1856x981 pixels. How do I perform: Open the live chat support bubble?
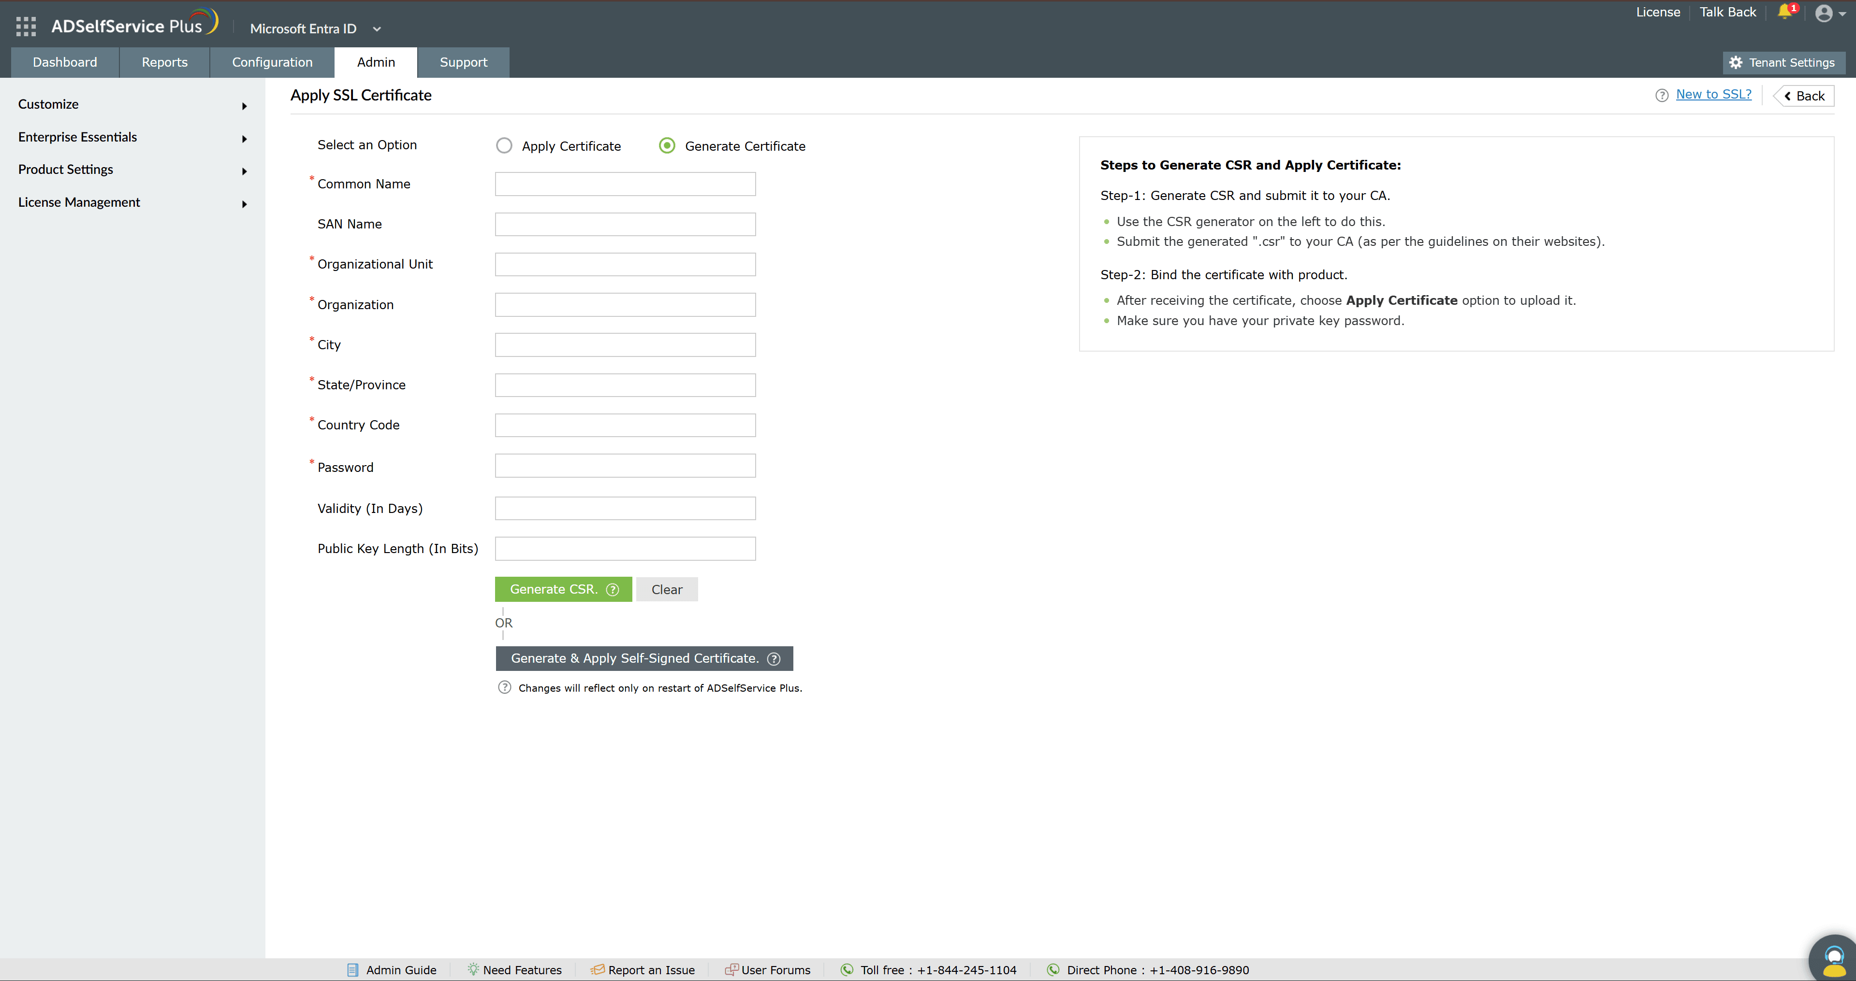tap(1834, 959)
